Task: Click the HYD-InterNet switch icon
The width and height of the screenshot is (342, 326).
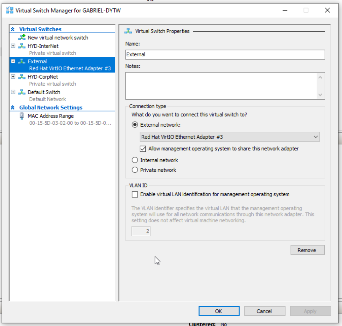Action: [x=21, y=46]
